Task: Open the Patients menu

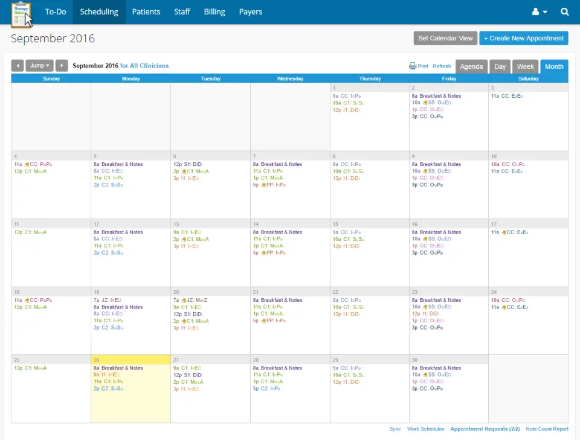Action: click(146, 11)
